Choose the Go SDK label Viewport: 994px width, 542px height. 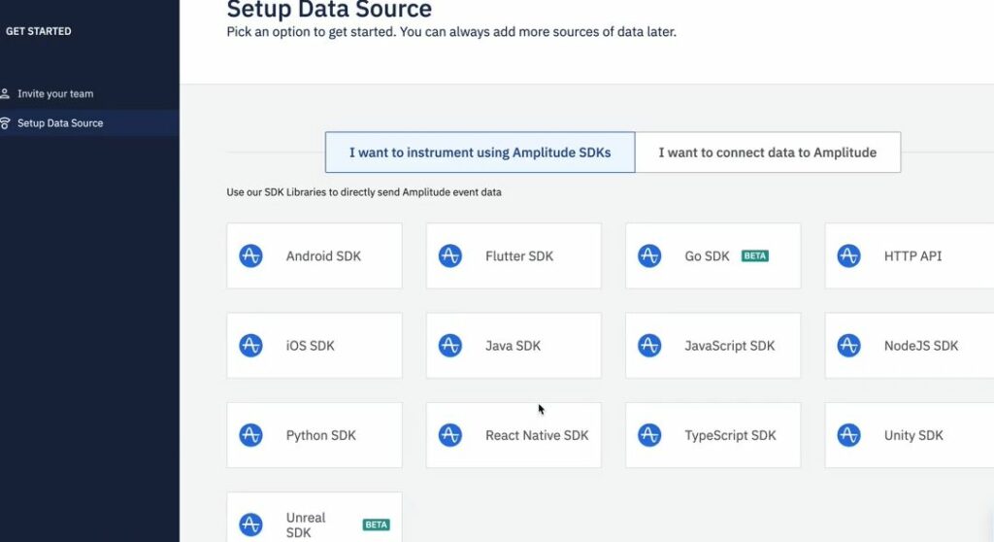707,256
